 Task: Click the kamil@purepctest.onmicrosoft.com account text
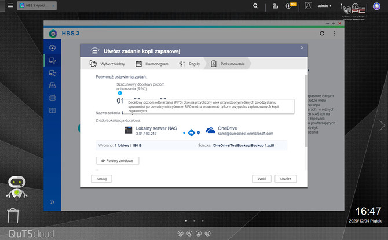246,134
